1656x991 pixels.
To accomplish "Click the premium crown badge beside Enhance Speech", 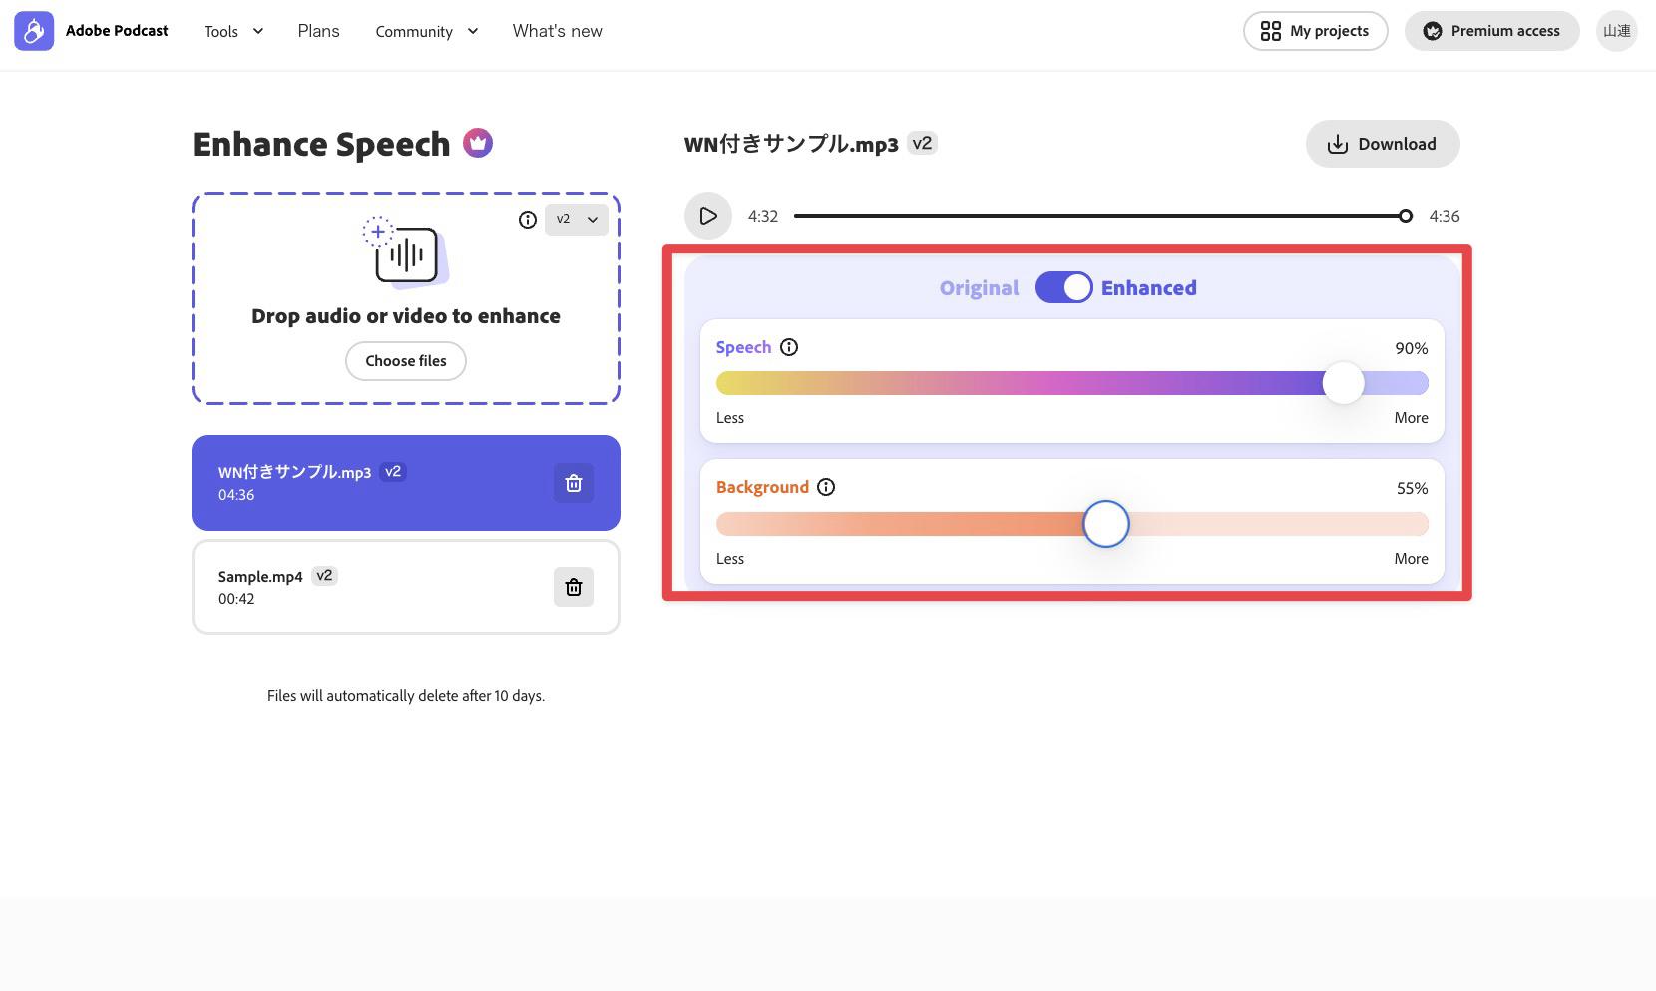I will click(478, 144).
